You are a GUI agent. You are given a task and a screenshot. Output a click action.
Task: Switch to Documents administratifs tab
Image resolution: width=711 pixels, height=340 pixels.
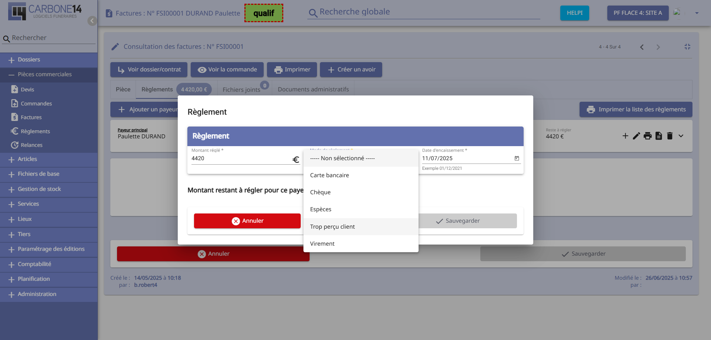tap(313, 90)
